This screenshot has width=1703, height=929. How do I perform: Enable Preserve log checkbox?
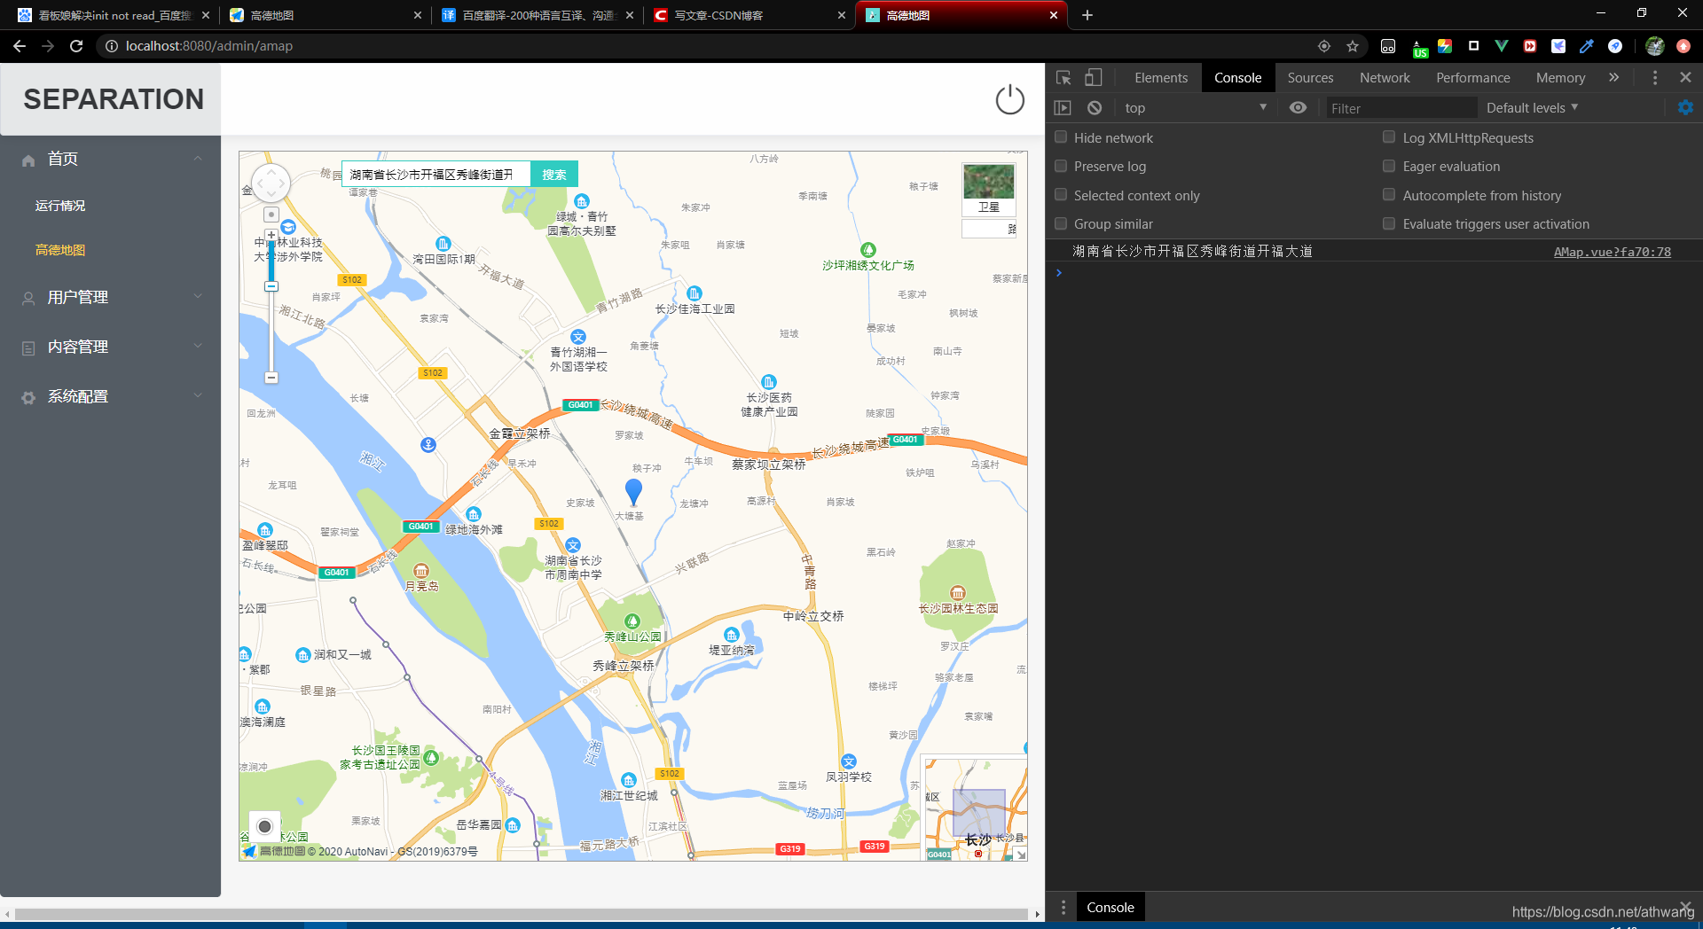(x=1061, y=166)
